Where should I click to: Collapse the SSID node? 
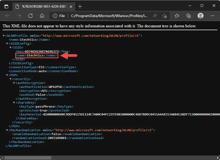pos(11,47)
